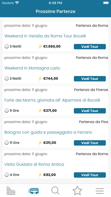Tap lightning icon next to €211,00
Screen dimensions: 111x197
tap(40, 143)
